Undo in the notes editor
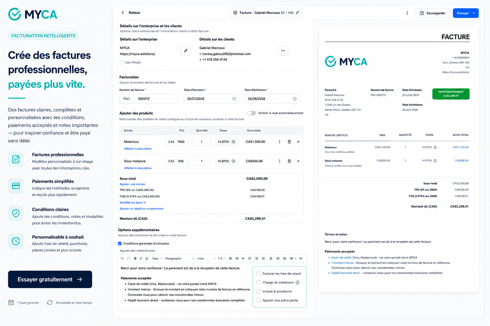Screen dimensions: 490x326 (x=122, y=259)
